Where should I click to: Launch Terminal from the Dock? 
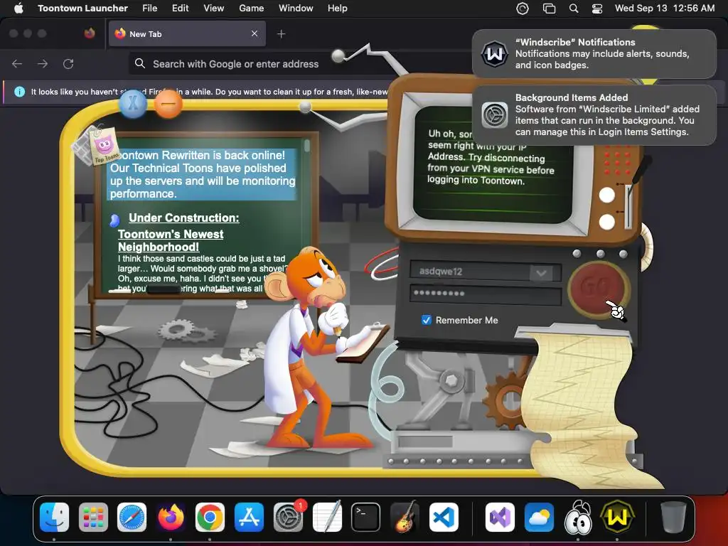(365, 517)
